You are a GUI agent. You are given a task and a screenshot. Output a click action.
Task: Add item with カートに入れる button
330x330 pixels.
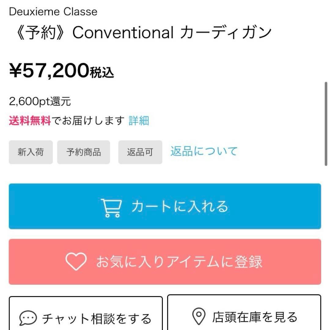(x=180, y=207)
